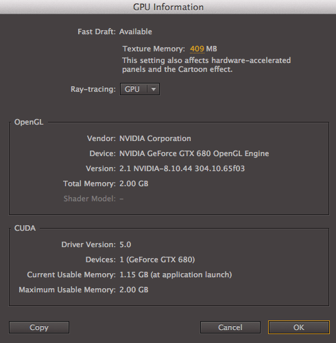Click the OpenGL Vendor NVIDIA Corporation value

pyautogui.click(x=155, y=138)
